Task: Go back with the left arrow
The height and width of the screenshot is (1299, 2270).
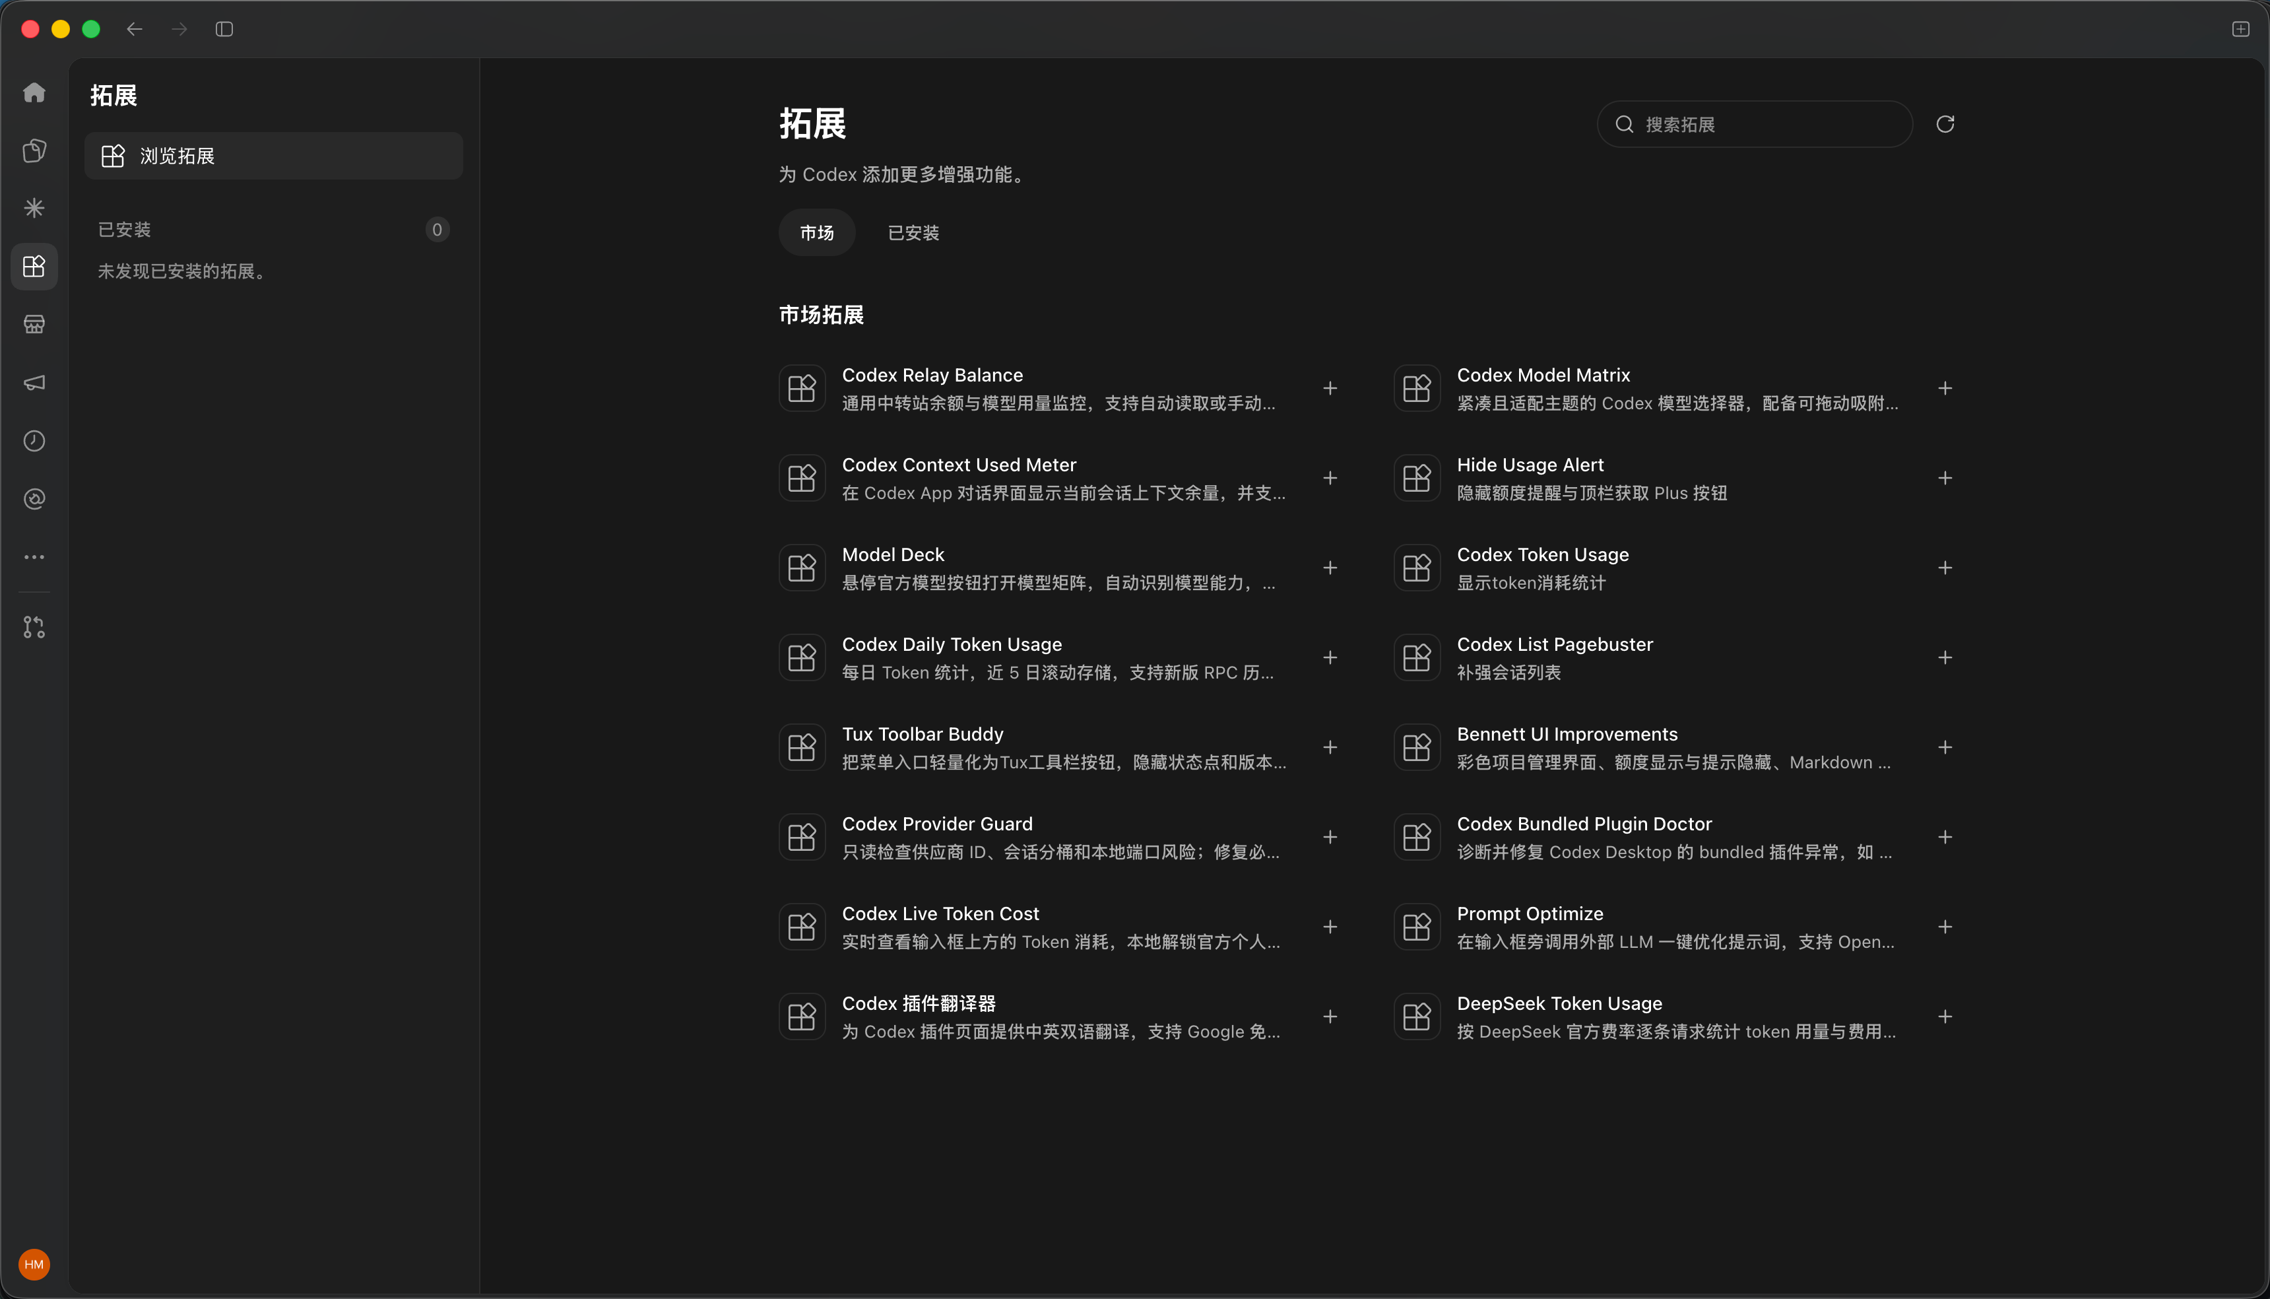Action: coord(135,30)
